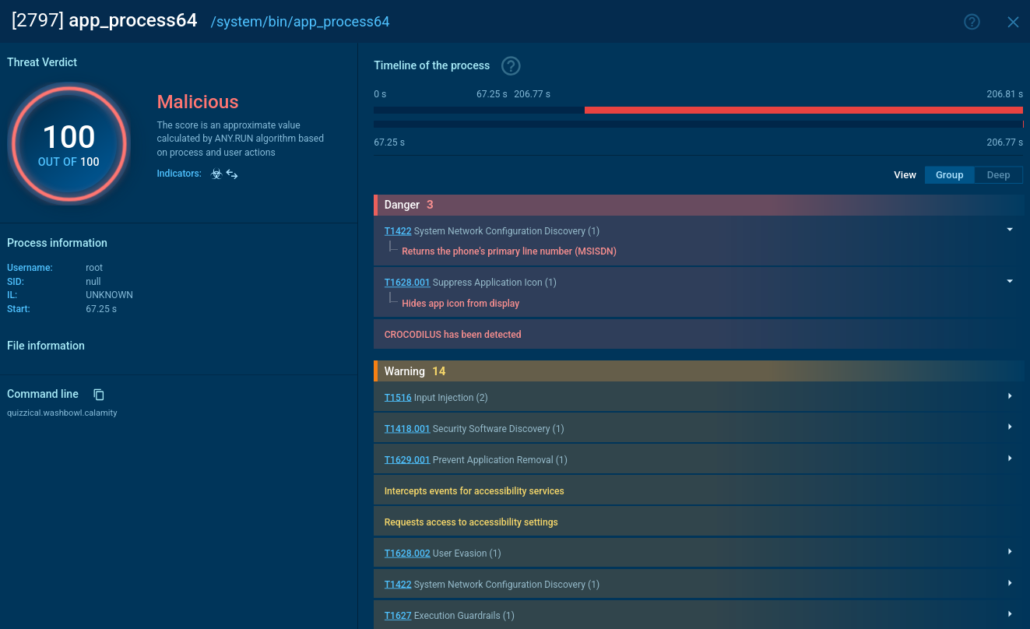This screenshot has width=1030, height=629.
Task: Expand Security Software Discovery row
Action: click(1010, 427)
